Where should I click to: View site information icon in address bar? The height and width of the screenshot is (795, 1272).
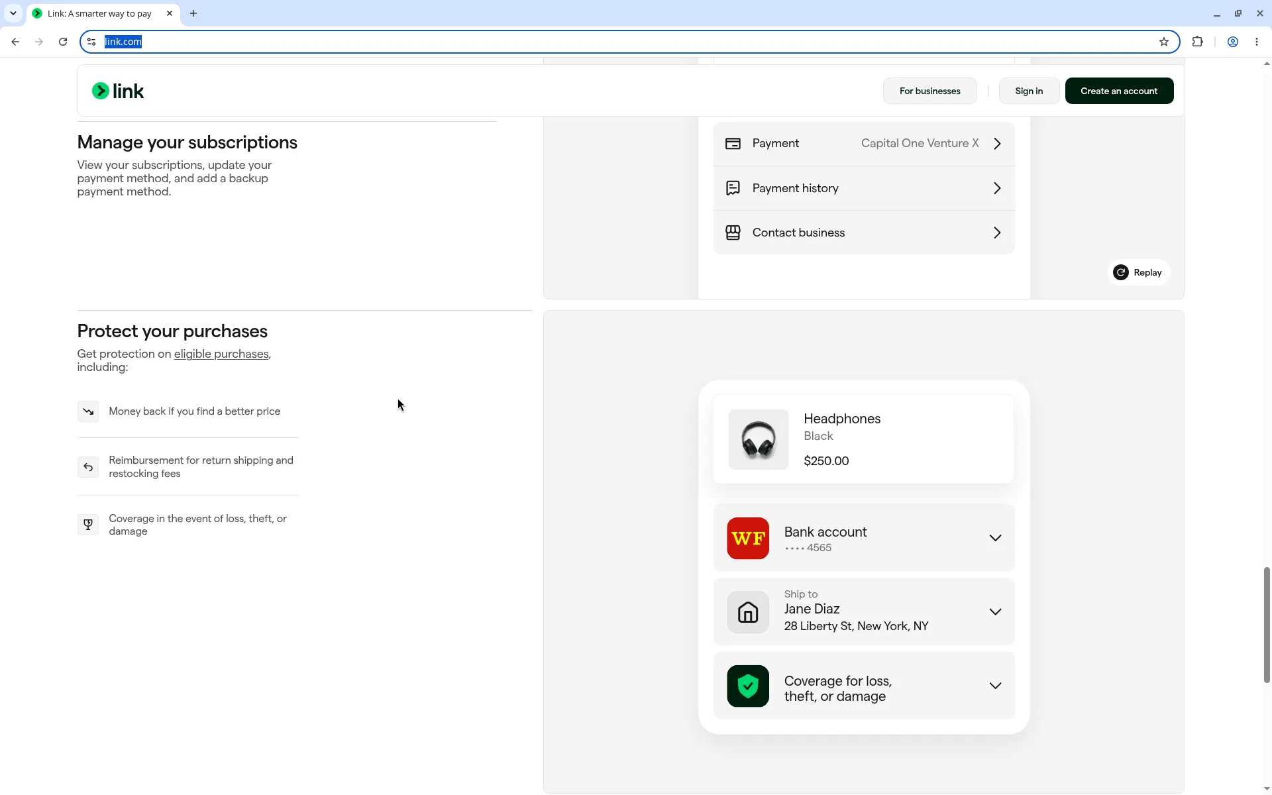[91, 42]
